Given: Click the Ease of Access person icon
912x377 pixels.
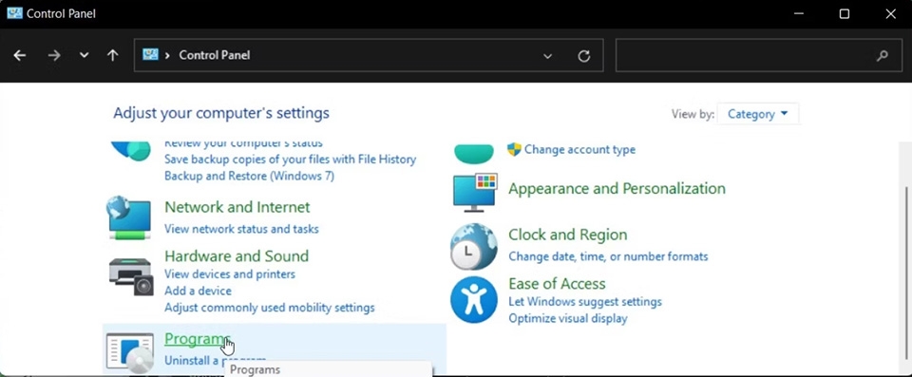Looking at the screenshot, I should [474, 300].
